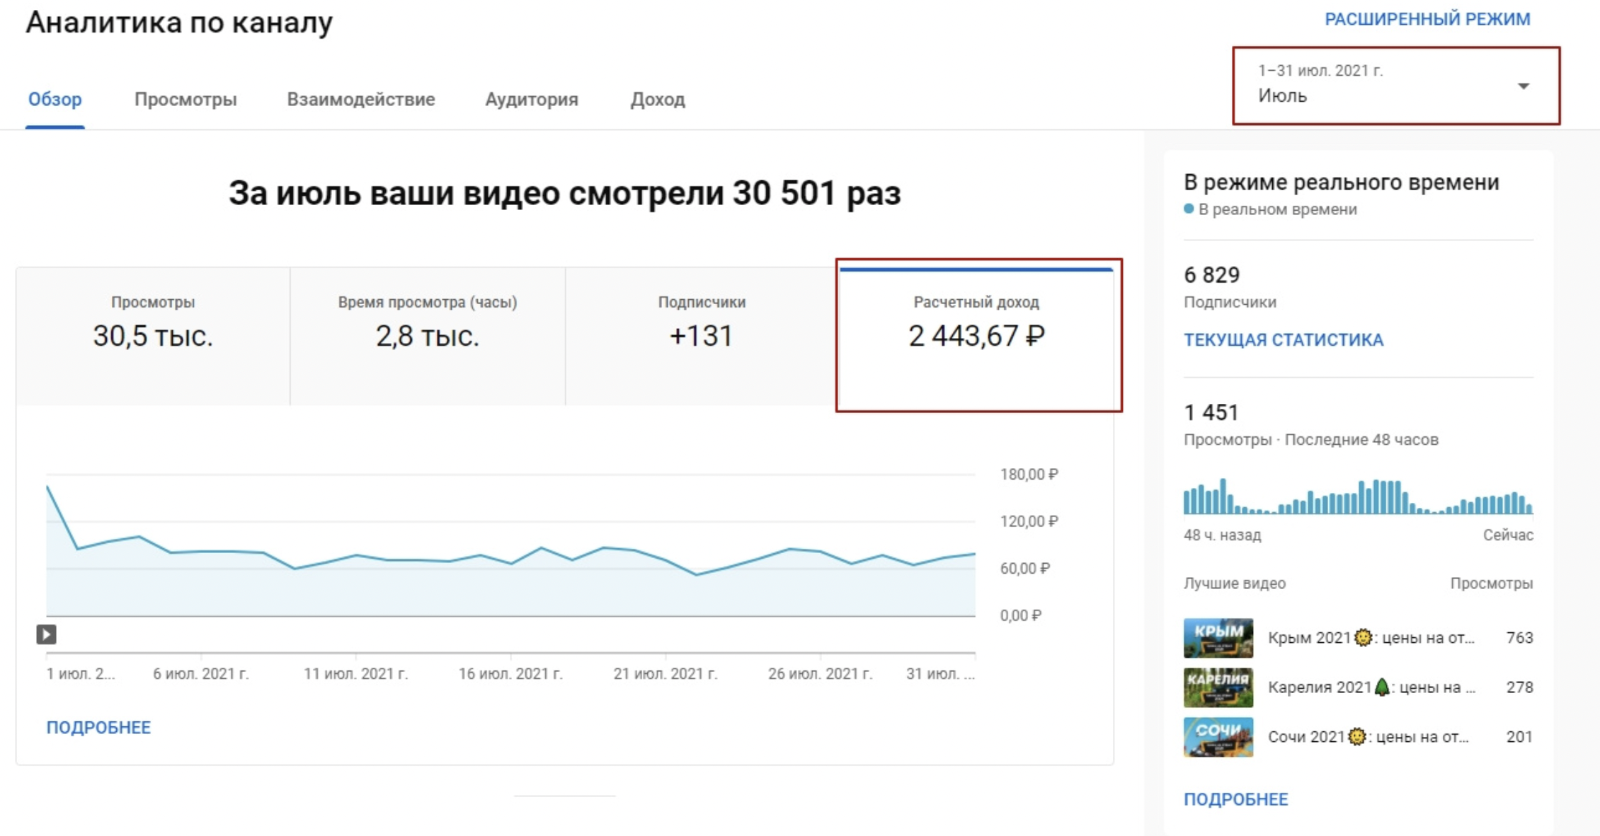Click ПОДРОБНЕЕ in the realtime panel

click(1235, 799)
